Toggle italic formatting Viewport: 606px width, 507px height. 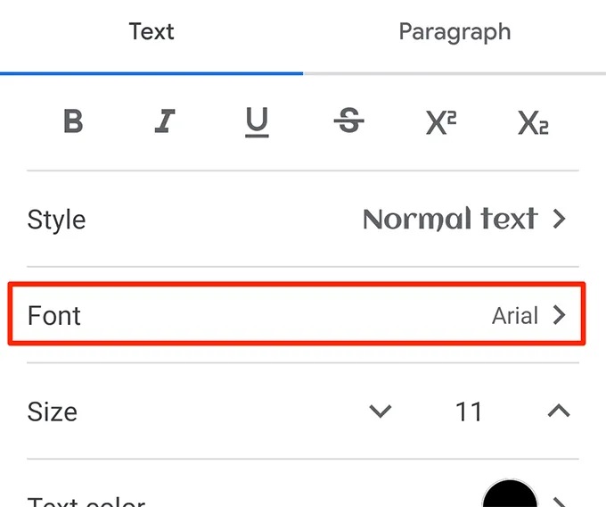click(x=165, y=122)
